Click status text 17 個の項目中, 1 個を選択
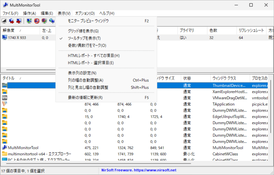274x175 pixels. click(x=23, y=171)
